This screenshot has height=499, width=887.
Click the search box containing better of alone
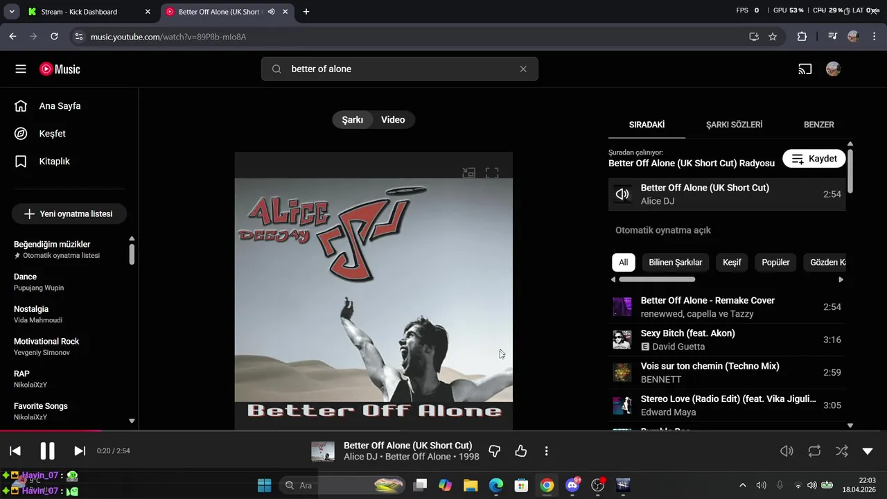(x=400, y=69)
